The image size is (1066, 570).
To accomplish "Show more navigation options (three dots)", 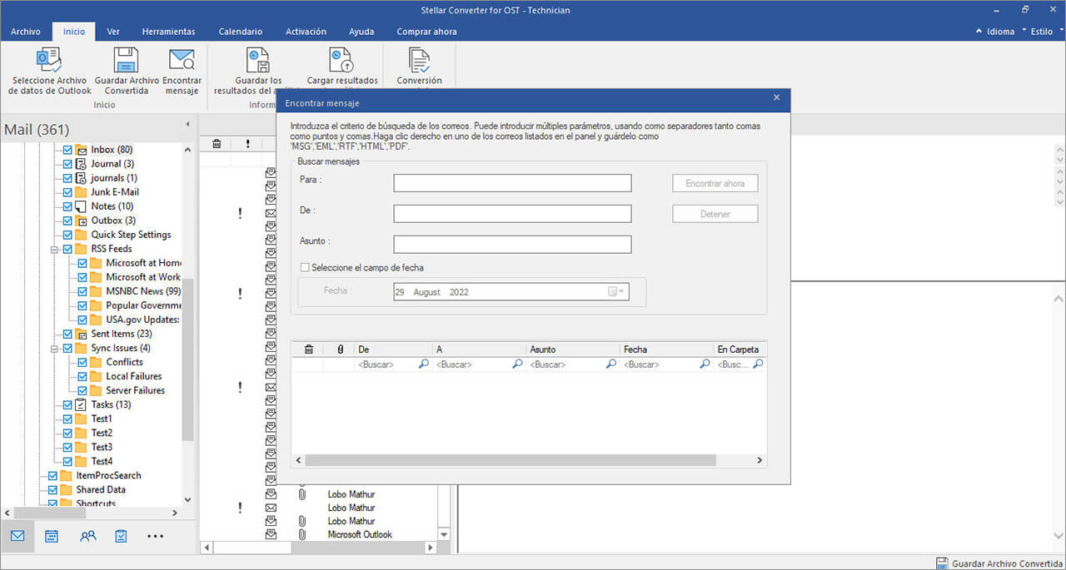I will point(155,537).
